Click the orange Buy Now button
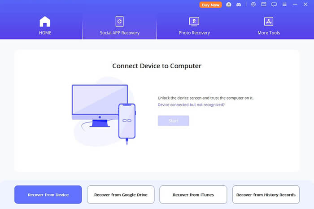The width and height of the screenshot is (314, 209). (210, 5)
